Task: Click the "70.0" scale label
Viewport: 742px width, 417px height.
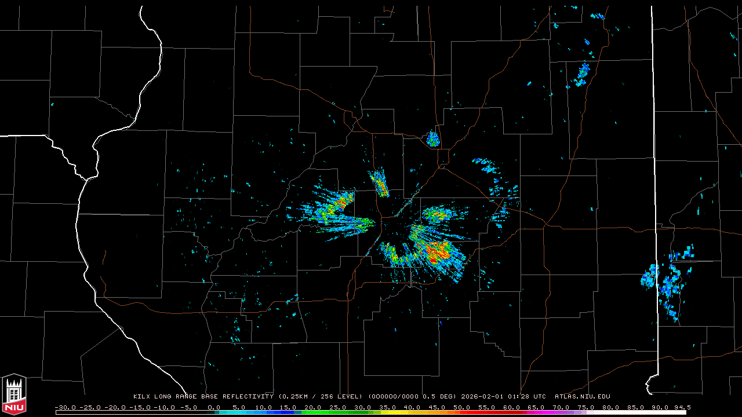Action: 561,407
